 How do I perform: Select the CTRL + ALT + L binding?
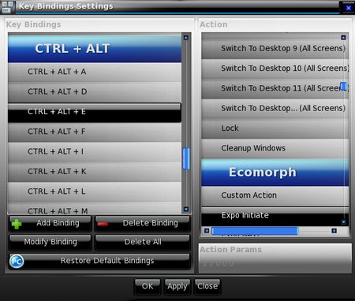(95, 191)
